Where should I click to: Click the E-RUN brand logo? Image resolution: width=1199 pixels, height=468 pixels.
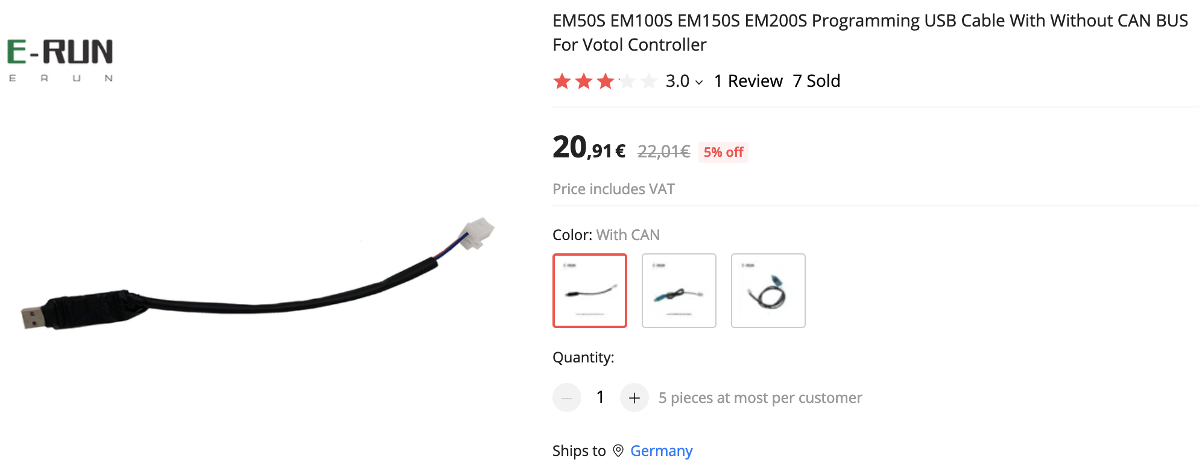[x=60, y=60]
